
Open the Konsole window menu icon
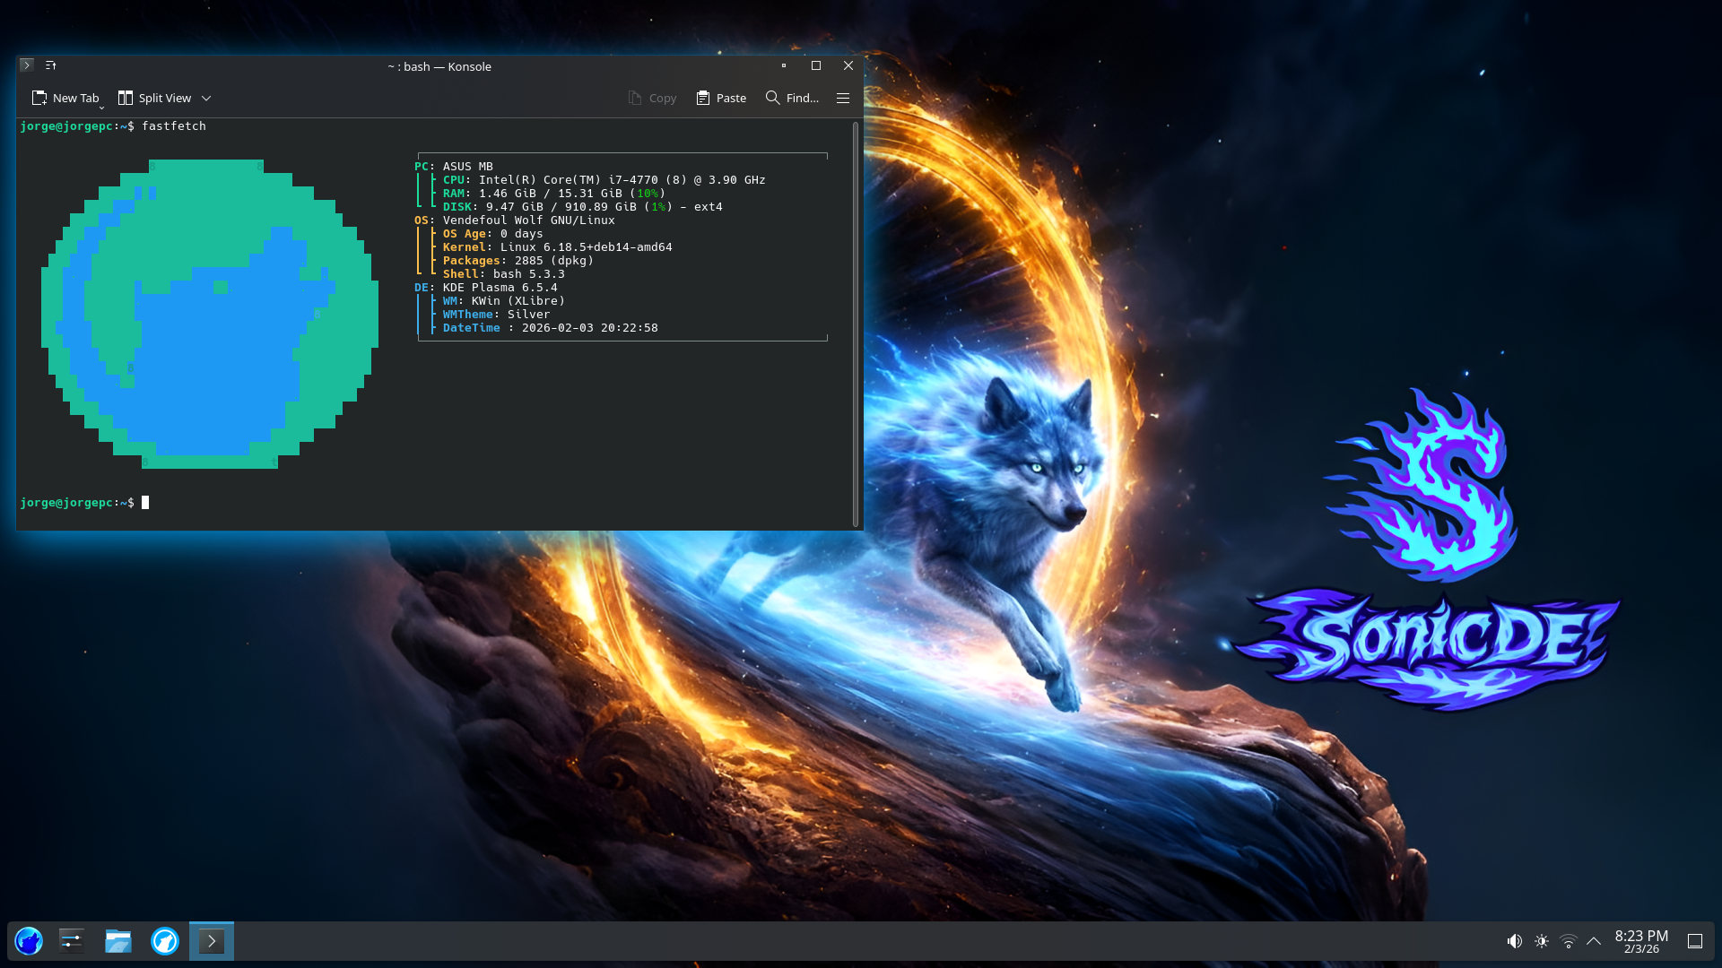pyautogui.click(x=27, y=65)
